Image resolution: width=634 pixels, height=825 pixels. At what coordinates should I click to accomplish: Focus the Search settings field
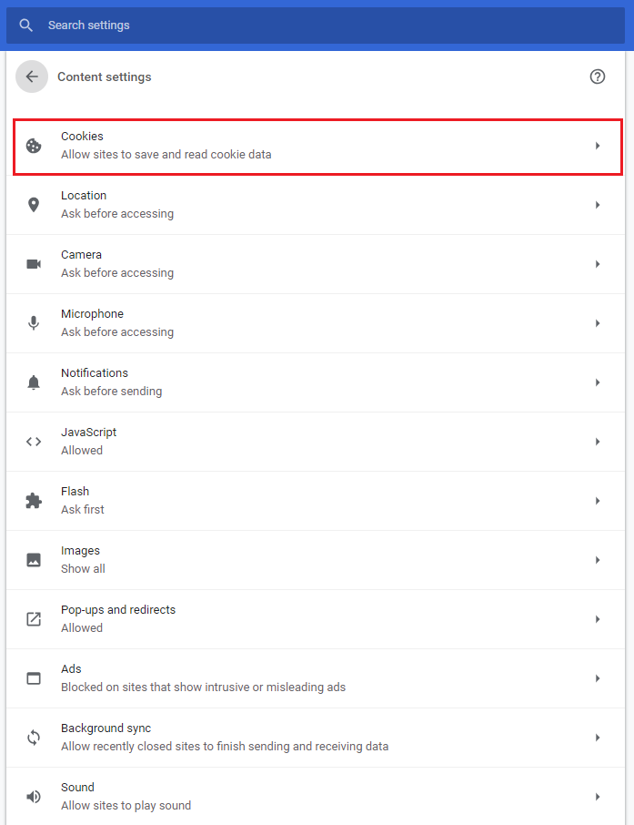[x=316, y=25]
